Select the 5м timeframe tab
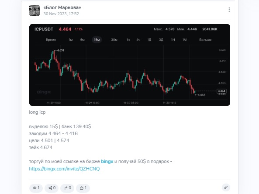This screenshot has width=259, height=194. coord(82,40)
